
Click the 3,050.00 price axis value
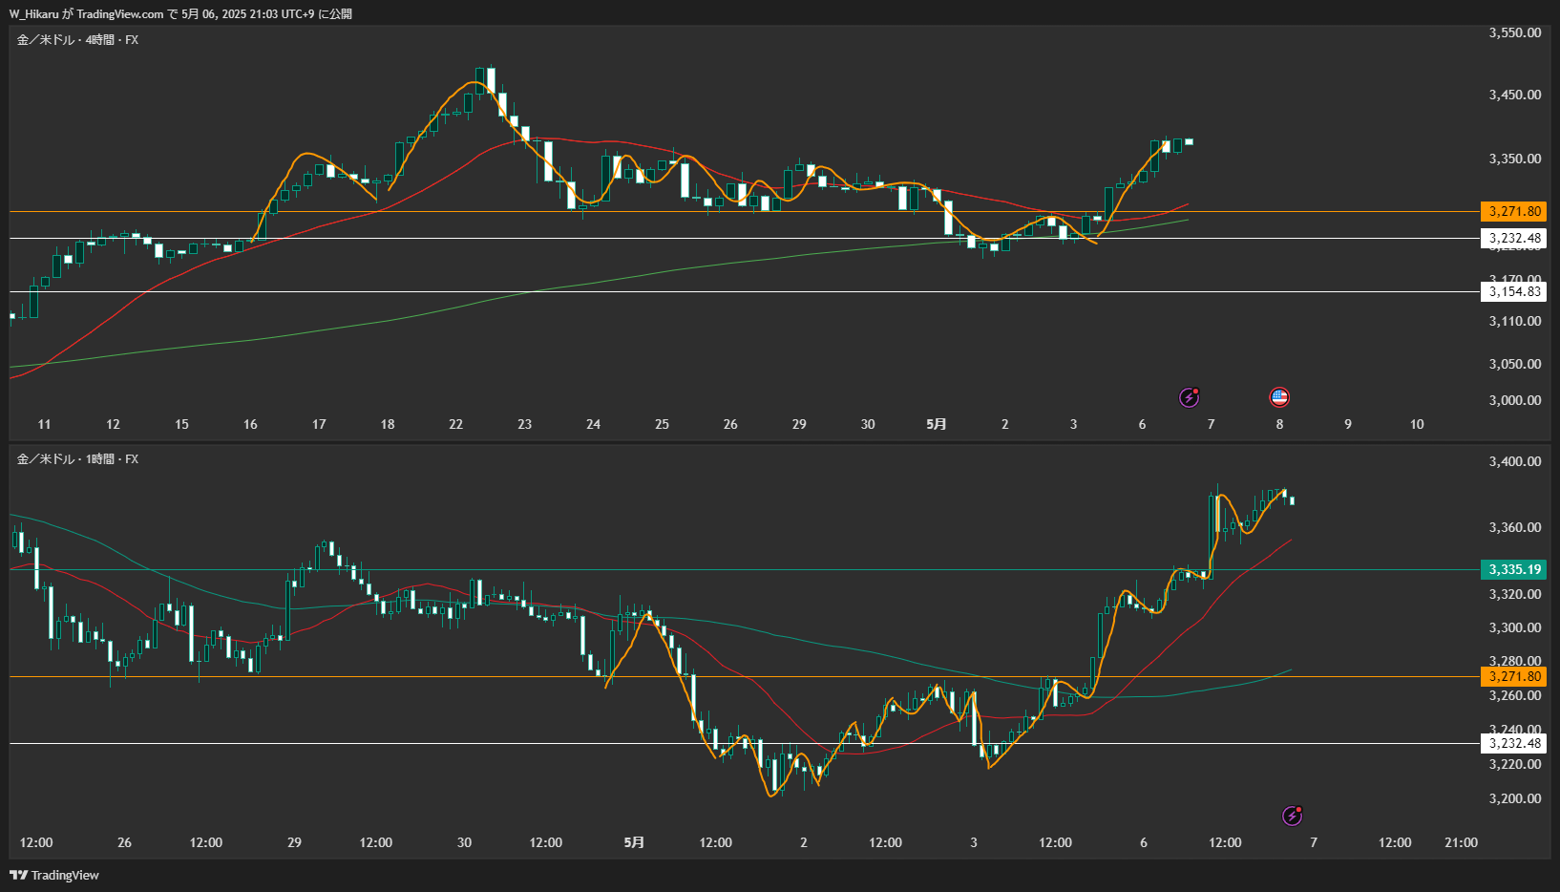[x=1515, y=364]
